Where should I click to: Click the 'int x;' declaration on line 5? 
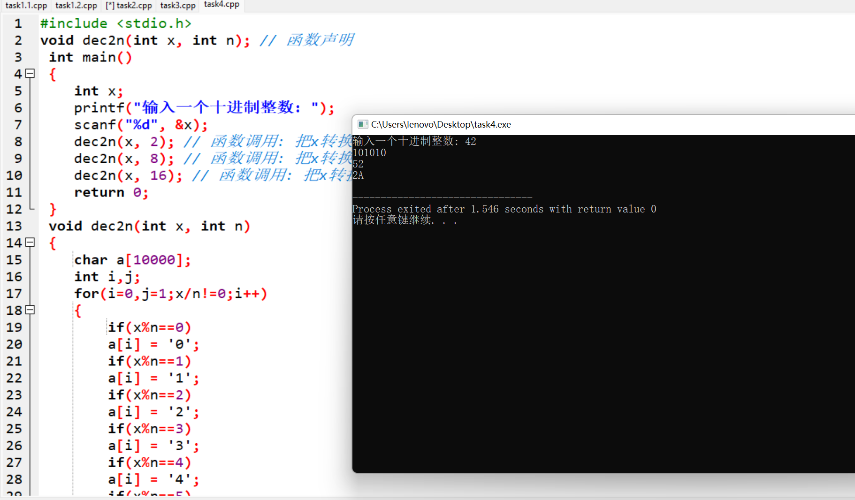pyautogui.click(x=99, y=91)
